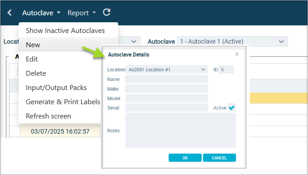Close the Autoclave Details dialog
This screenshot has width=308, height=175.
point(237,54)
